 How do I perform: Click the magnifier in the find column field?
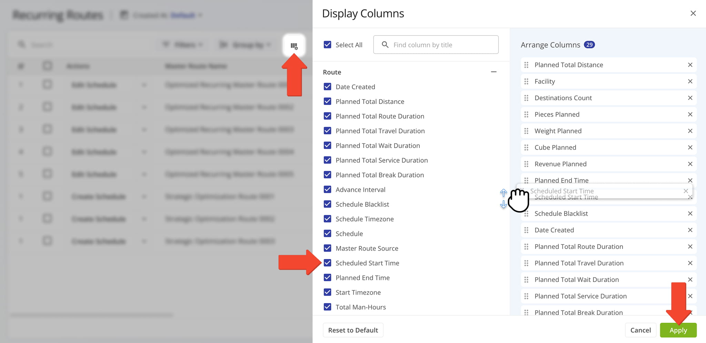tap(385, 44)
